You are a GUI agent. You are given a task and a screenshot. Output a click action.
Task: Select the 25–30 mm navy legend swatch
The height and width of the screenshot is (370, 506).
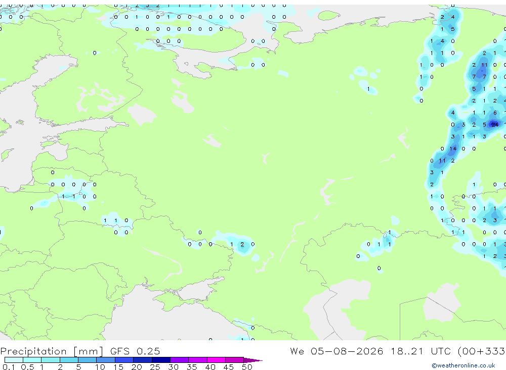161,360
